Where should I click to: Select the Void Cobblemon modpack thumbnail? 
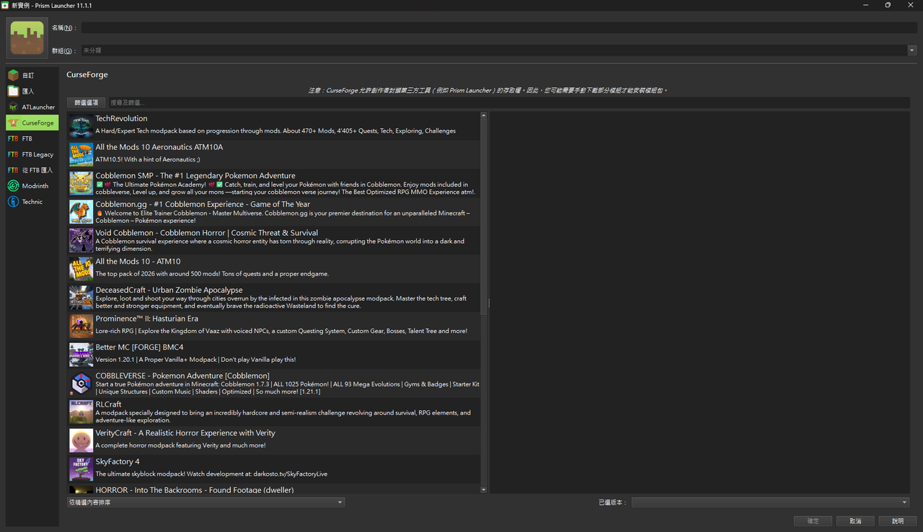81,241
